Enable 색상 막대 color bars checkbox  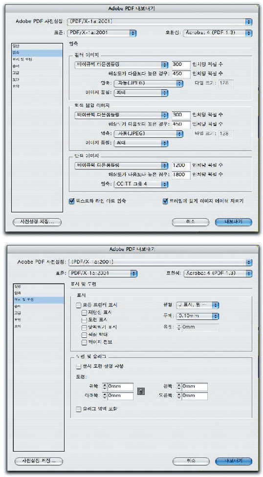84,334
